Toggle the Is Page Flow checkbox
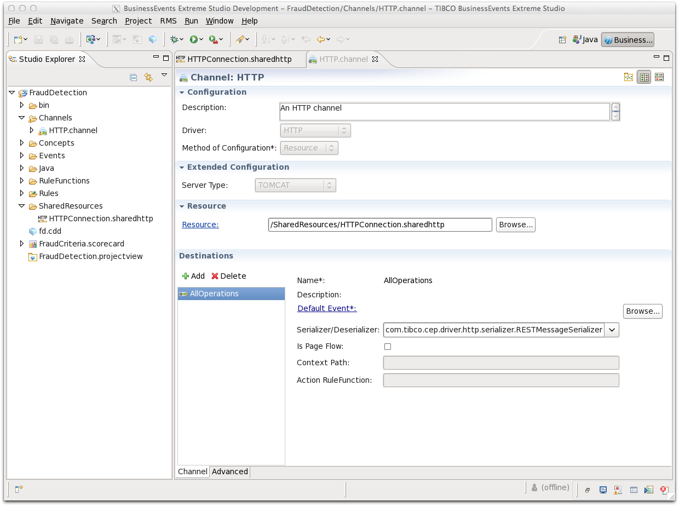This screenshot has height=506, width=679. coord(388,347)
